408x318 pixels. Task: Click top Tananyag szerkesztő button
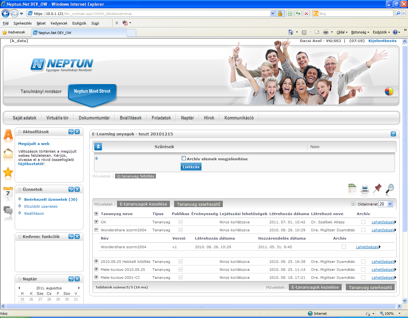click(199, 204)
